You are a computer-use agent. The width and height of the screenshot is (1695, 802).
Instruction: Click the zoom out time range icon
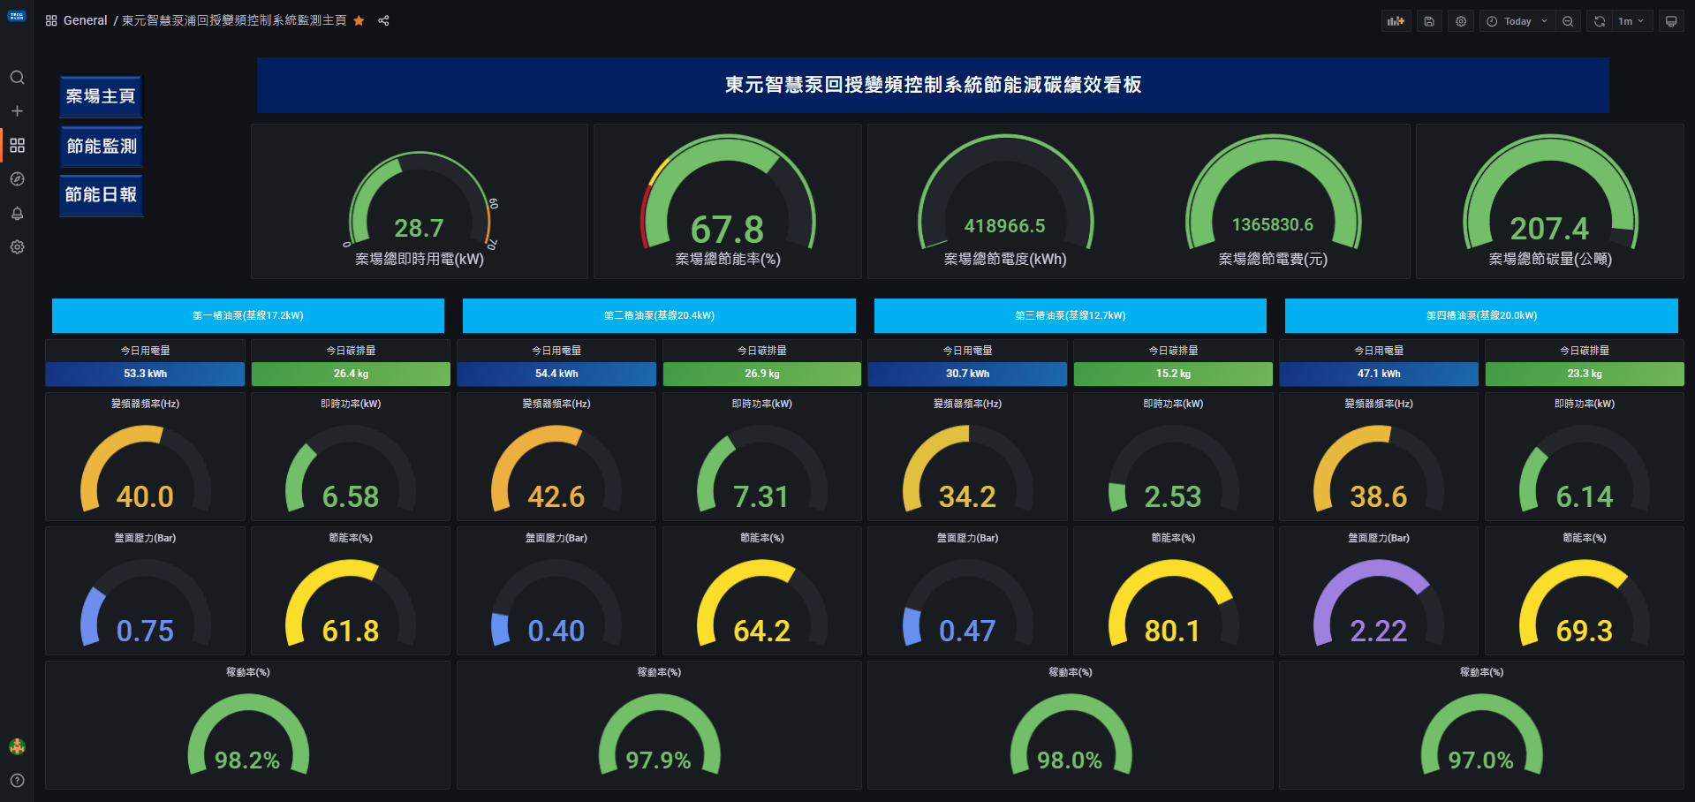tap(1568, 20)
